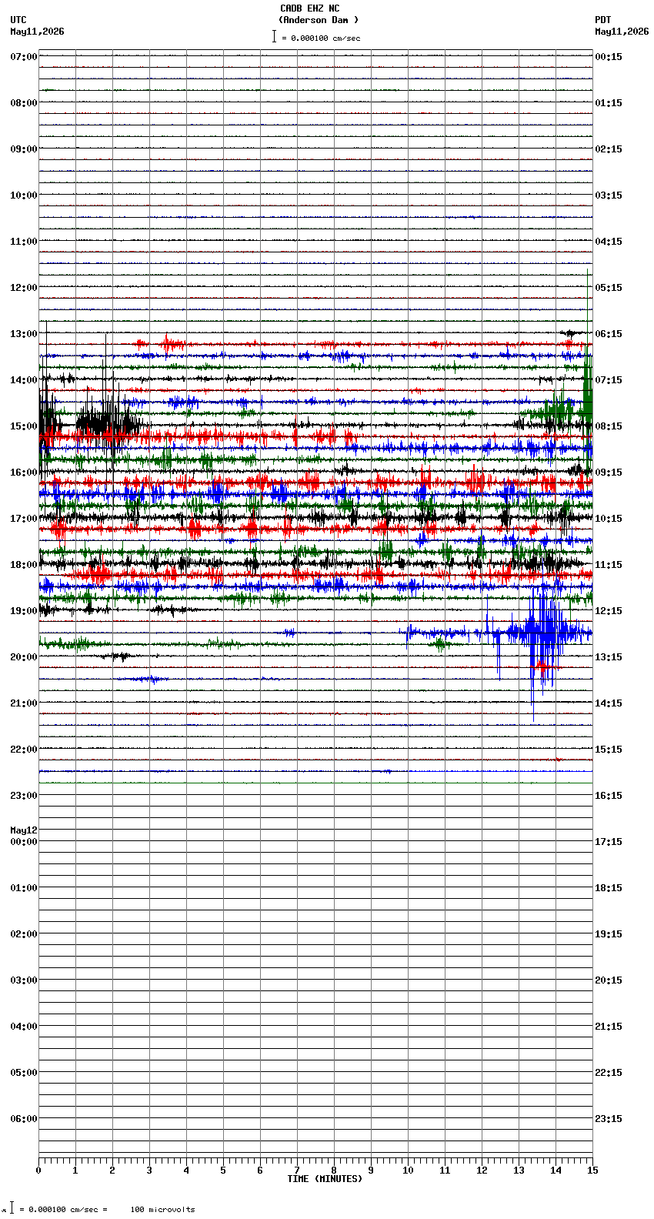The width and height of the screenshot is (654, 1219).
Task: Click the 05:00 UTC time label
Action: point(24,1073)
